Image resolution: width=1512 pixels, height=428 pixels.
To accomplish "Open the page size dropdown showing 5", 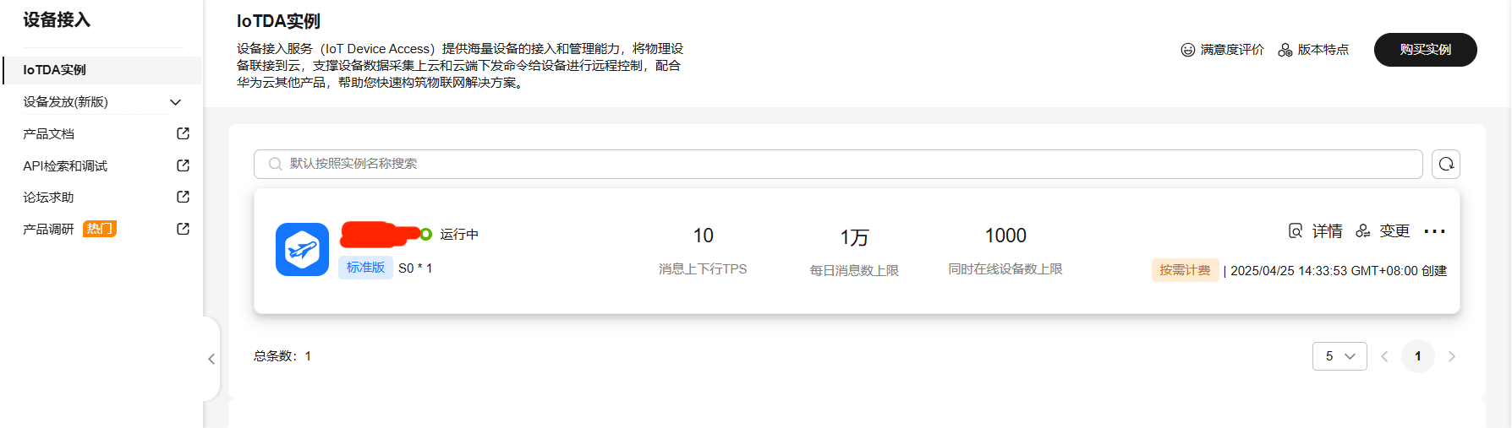I will point(1339,356).
